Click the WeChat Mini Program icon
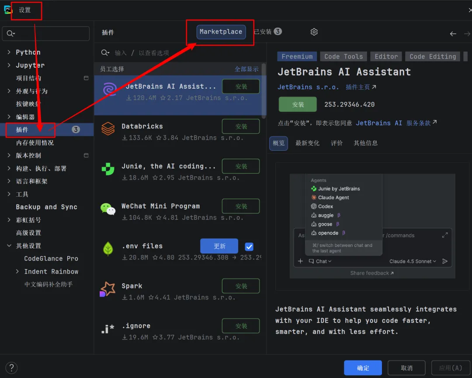 (x=108, y=209)
